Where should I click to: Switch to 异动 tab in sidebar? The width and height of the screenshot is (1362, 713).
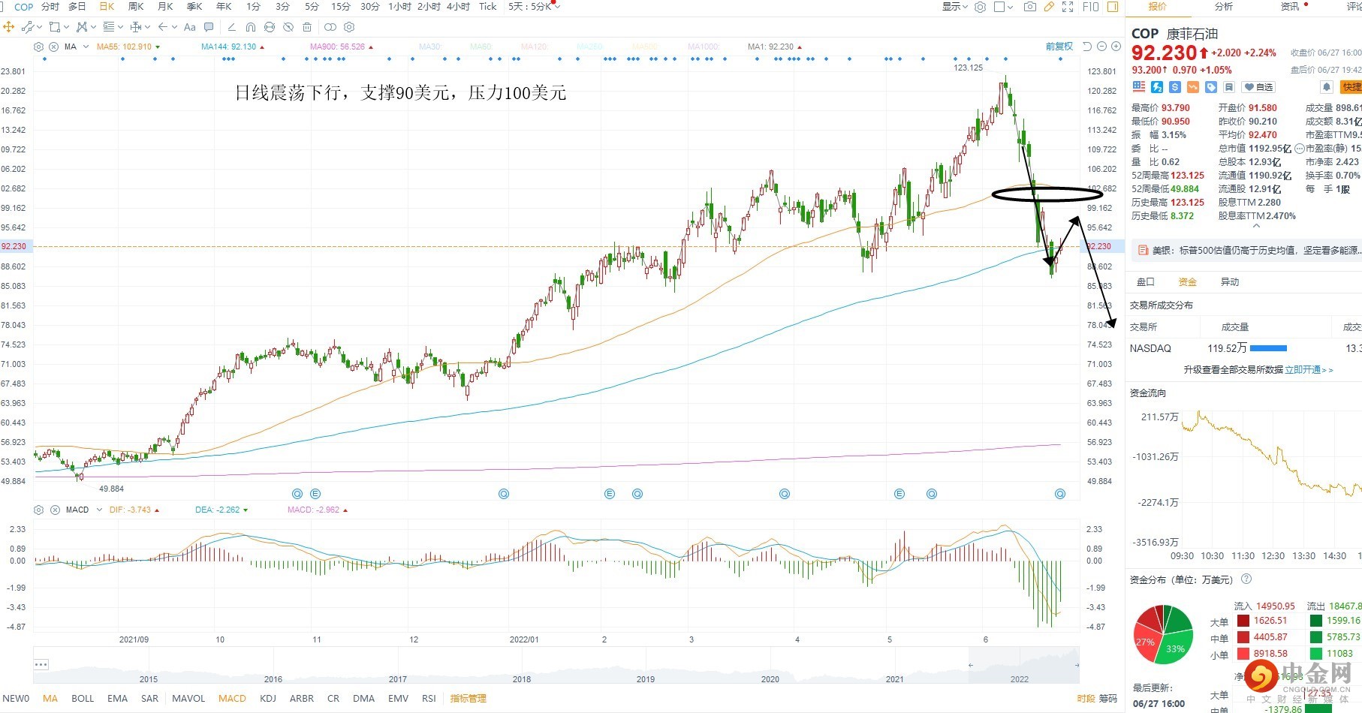1230,282
